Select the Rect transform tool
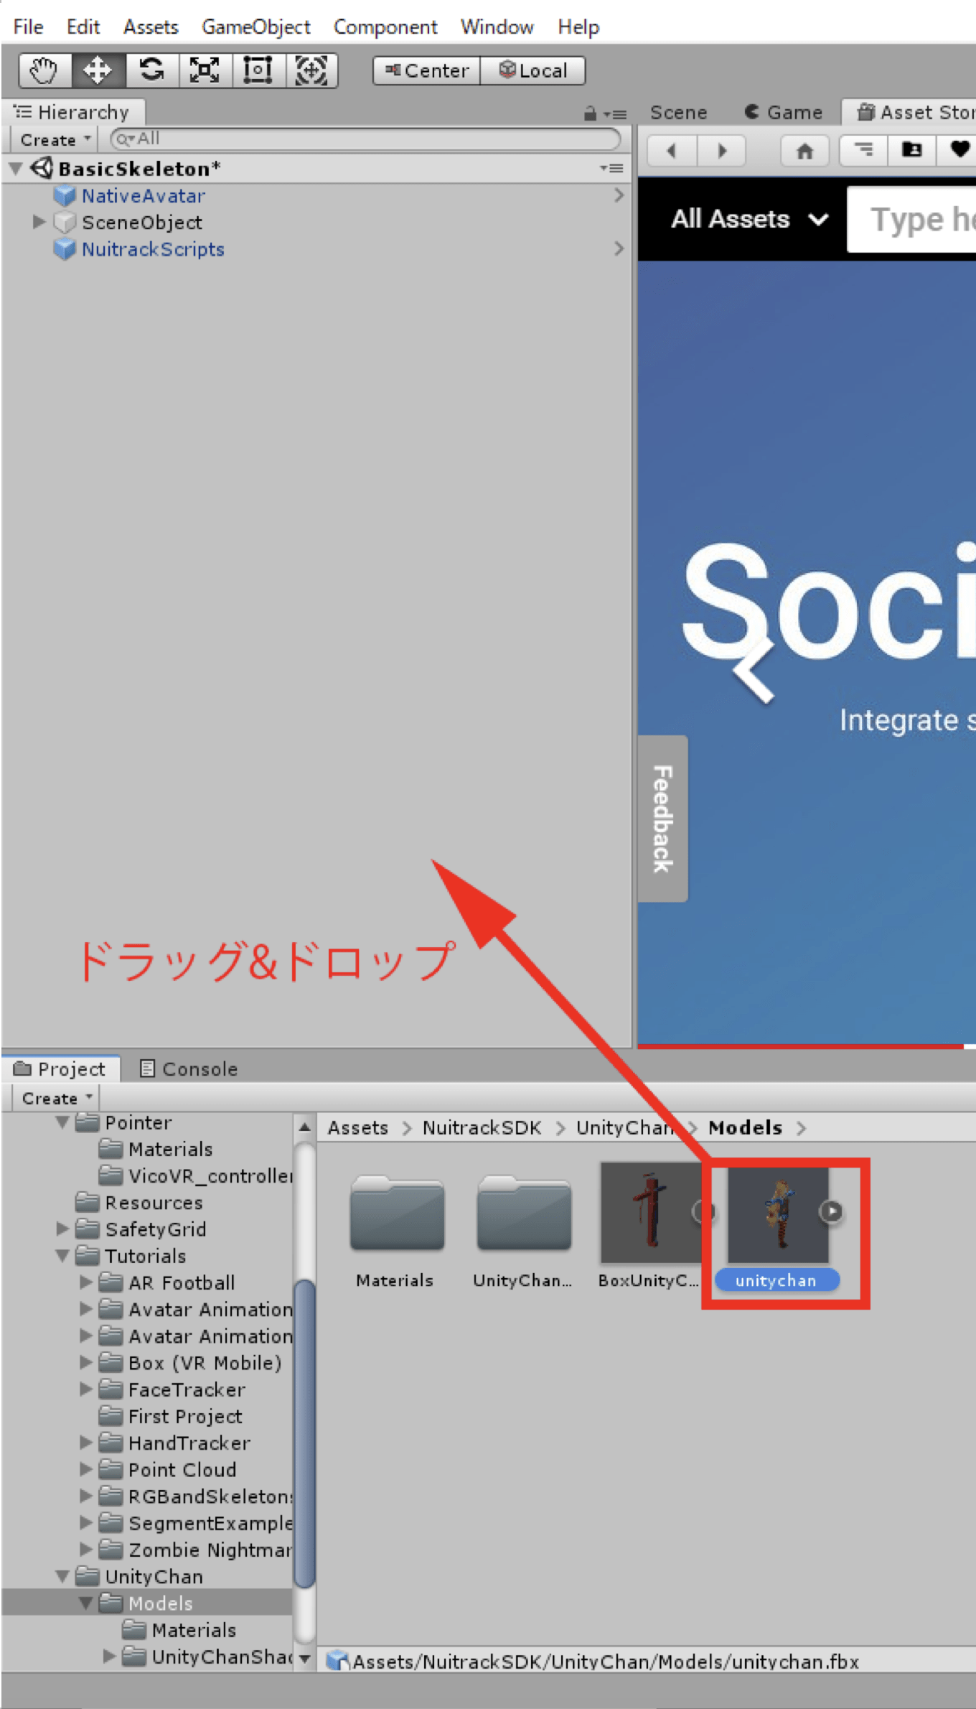 258,70
